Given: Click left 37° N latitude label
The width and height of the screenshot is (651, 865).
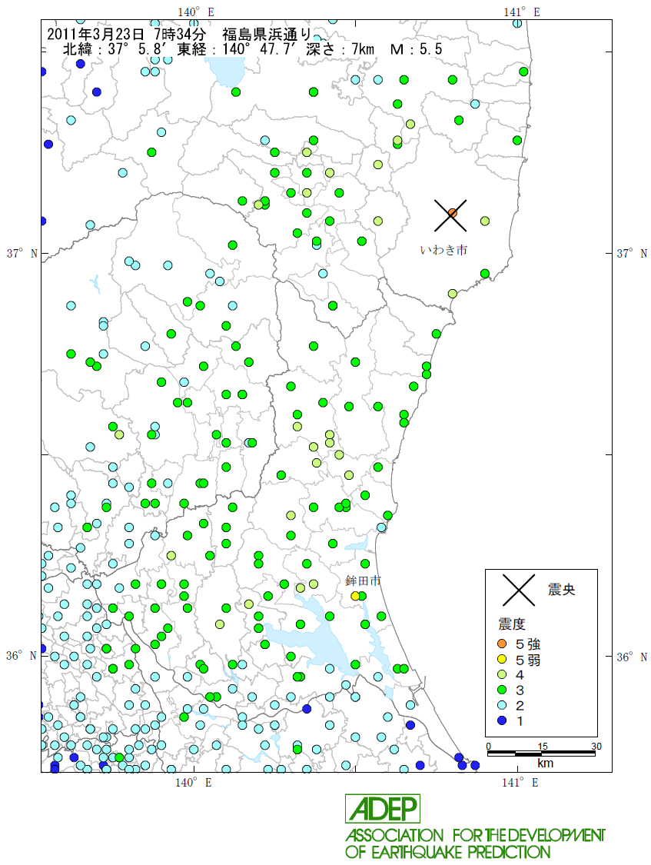Looking at the screenshot, I should 22,253.
